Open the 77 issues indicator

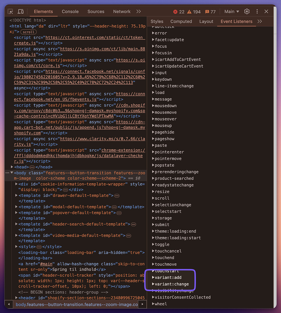[x=210, y=12]
